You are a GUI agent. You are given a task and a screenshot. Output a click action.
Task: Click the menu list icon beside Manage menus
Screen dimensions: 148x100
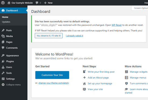(126, 78)
